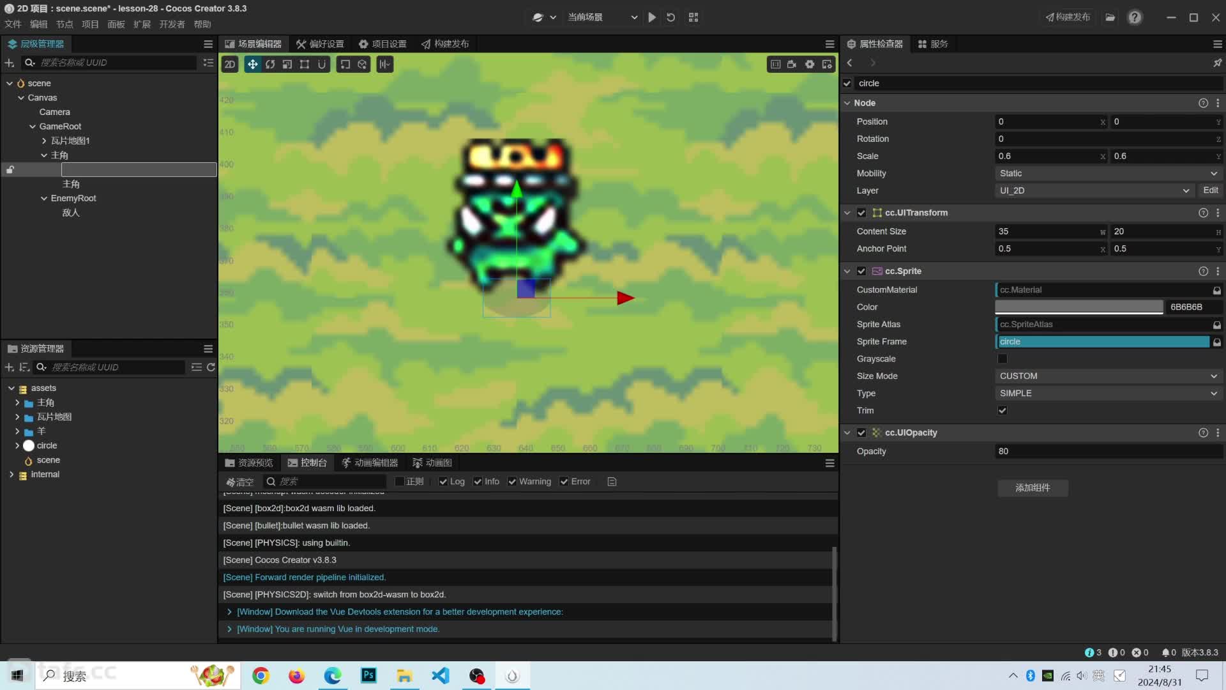This screenshot has width=1226, height=690.
Task: Switch to the 服务 tab in inspector
Action: [933, 44]
